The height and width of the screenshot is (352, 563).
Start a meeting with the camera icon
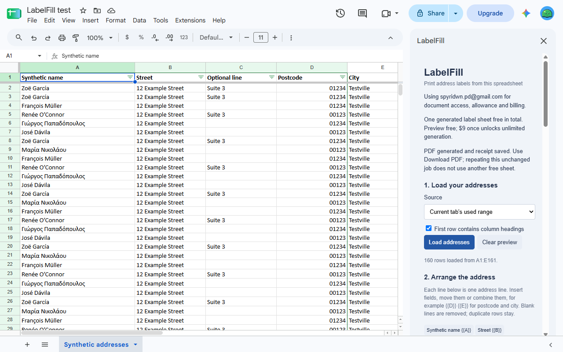click(386, 13)
